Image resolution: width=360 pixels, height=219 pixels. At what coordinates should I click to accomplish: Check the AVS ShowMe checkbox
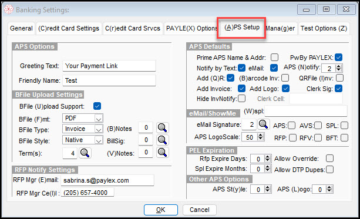[x=318, y=126]
